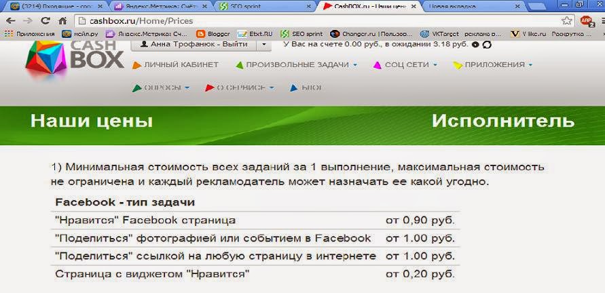Open the SEO sprint bookmark
This screenshot has height=293, width=605.
click(301, 34)
